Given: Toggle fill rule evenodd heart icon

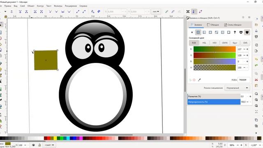Looking at the screenshot, I should (241, 32).
